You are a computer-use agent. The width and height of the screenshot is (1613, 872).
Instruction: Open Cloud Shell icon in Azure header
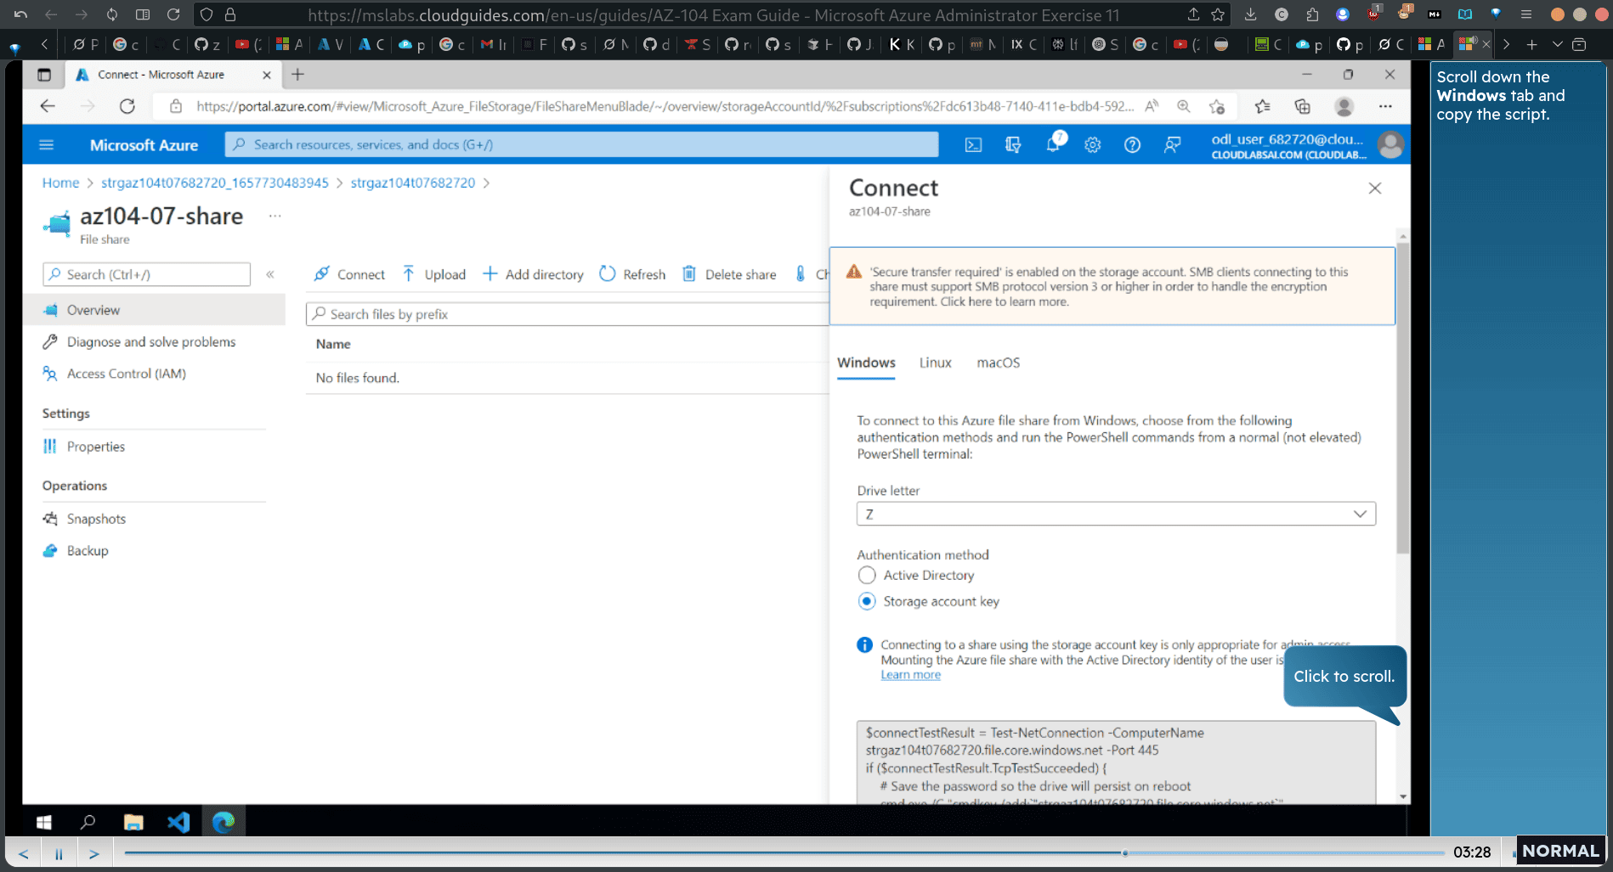coord(973,145)
